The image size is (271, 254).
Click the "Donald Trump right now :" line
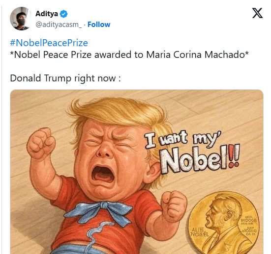(65, 78)
